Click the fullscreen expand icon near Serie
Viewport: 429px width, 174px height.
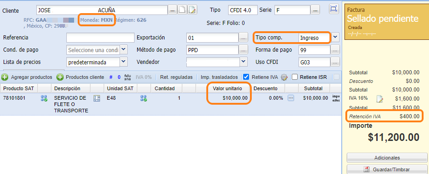pyautogui.click(x=333, y=9)
